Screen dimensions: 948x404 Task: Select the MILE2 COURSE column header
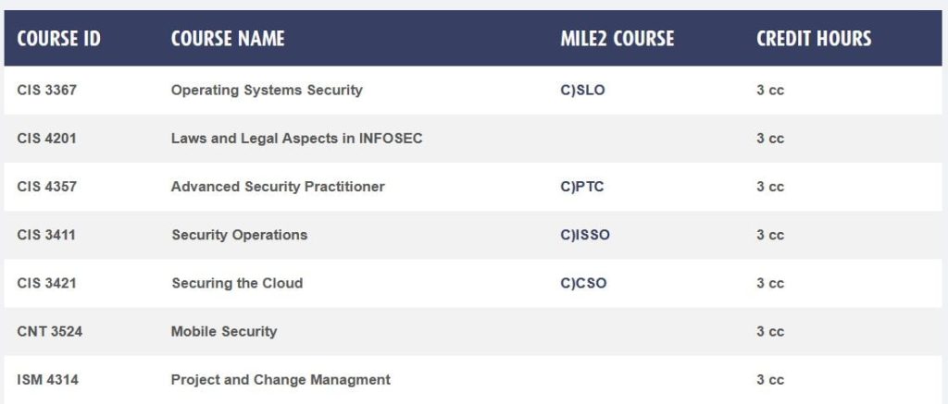[617, 39]
